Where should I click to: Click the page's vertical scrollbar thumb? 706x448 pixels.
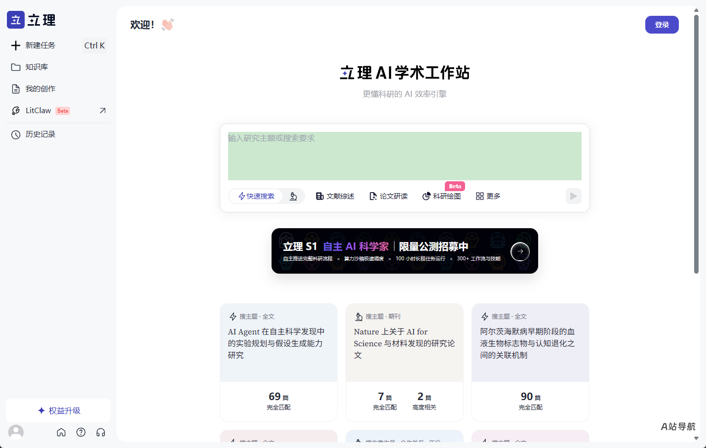(696, 144)
